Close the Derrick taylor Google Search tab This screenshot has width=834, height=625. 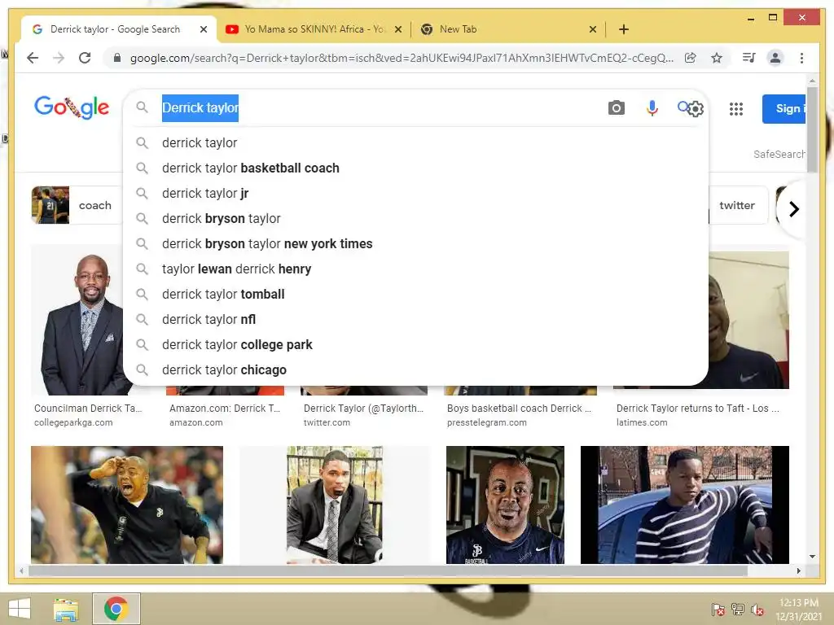click(x=203, y=29)
